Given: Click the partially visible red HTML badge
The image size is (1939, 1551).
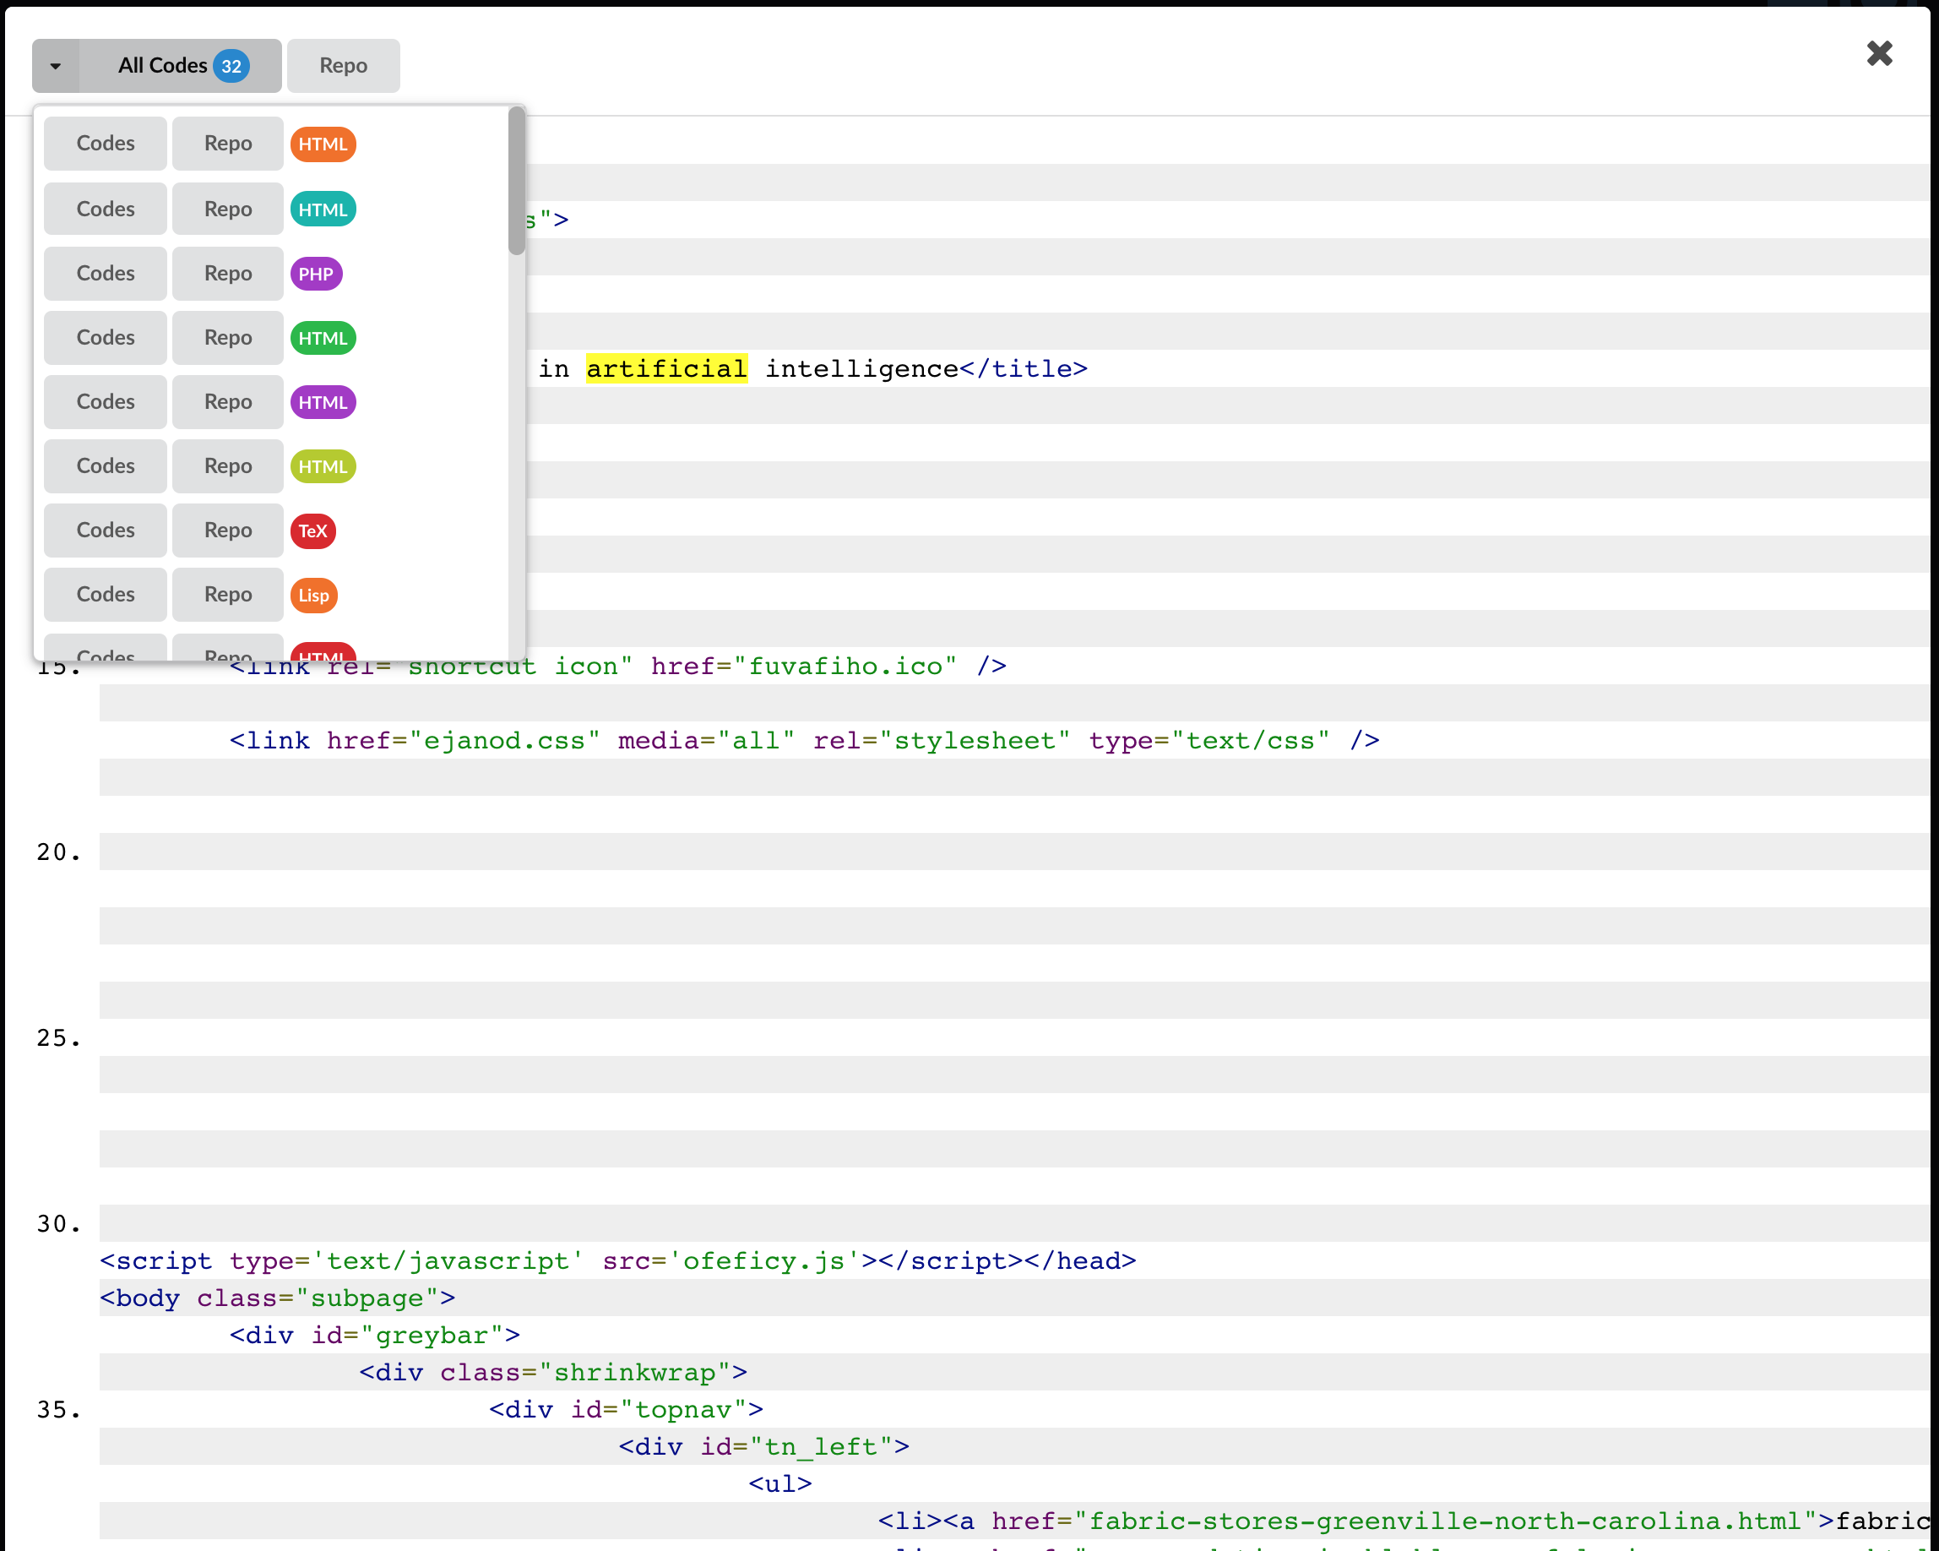Looking at the screenshot, I should point(323,652).
